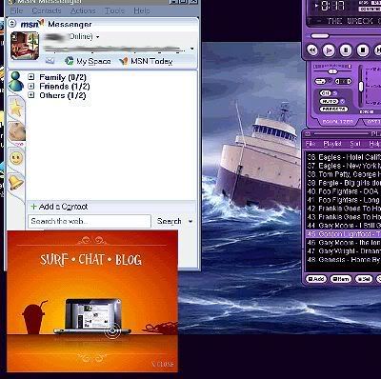
Task: Open the Online status dropdown arrow
Action: [97, 37]
